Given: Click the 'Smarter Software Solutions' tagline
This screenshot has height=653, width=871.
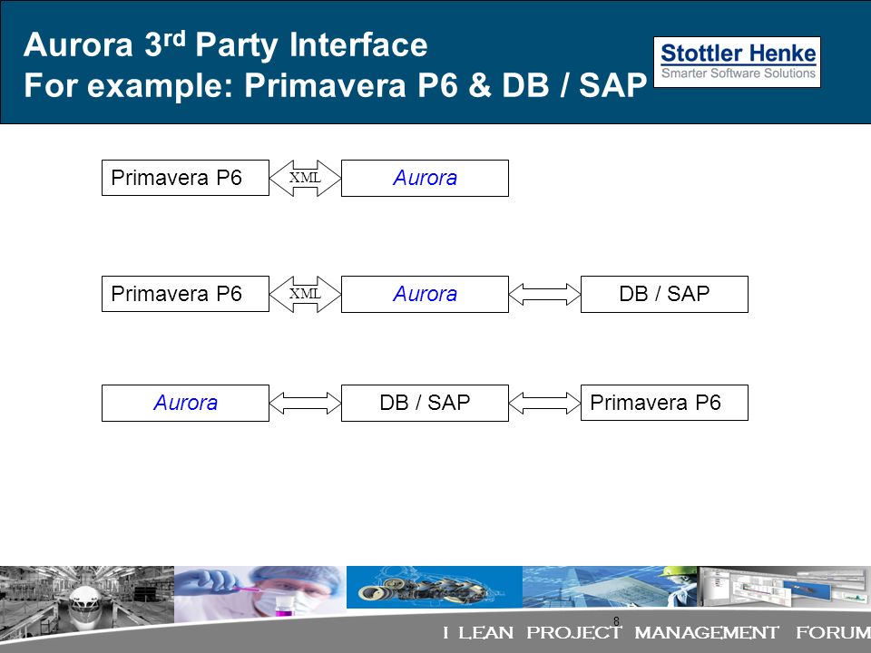Looking at the screenshot, I should 739,73.
